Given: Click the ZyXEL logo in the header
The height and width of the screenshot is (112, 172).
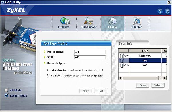Looking at the screenshot, I should tap(16, 10).
